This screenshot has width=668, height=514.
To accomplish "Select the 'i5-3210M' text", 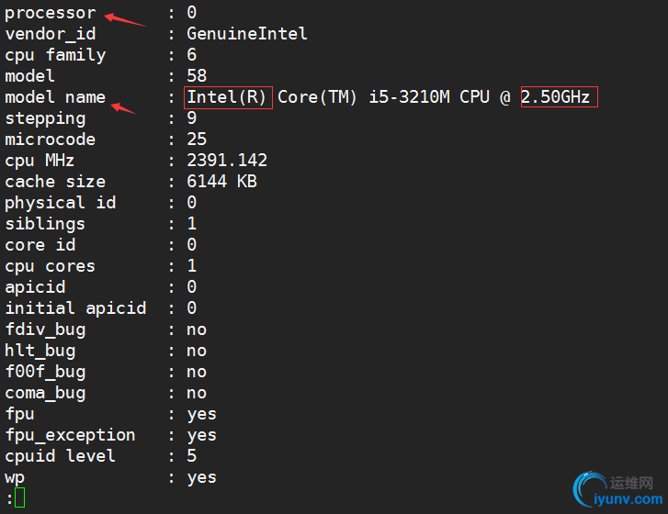I will pyautogui.click(x=410, y=97).
